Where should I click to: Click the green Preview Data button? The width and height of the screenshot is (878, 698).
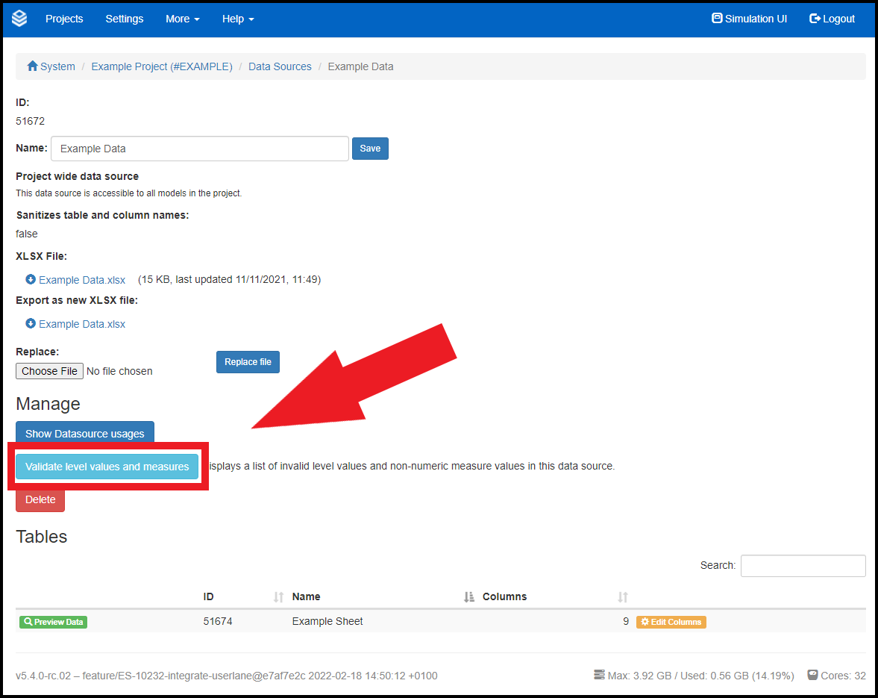(53, 622)
